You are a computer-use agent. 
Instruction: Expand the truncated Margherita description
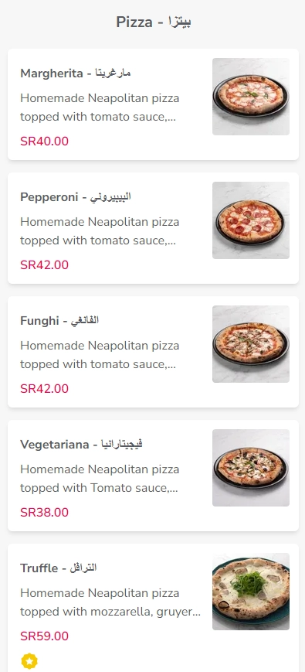(100, 107)
